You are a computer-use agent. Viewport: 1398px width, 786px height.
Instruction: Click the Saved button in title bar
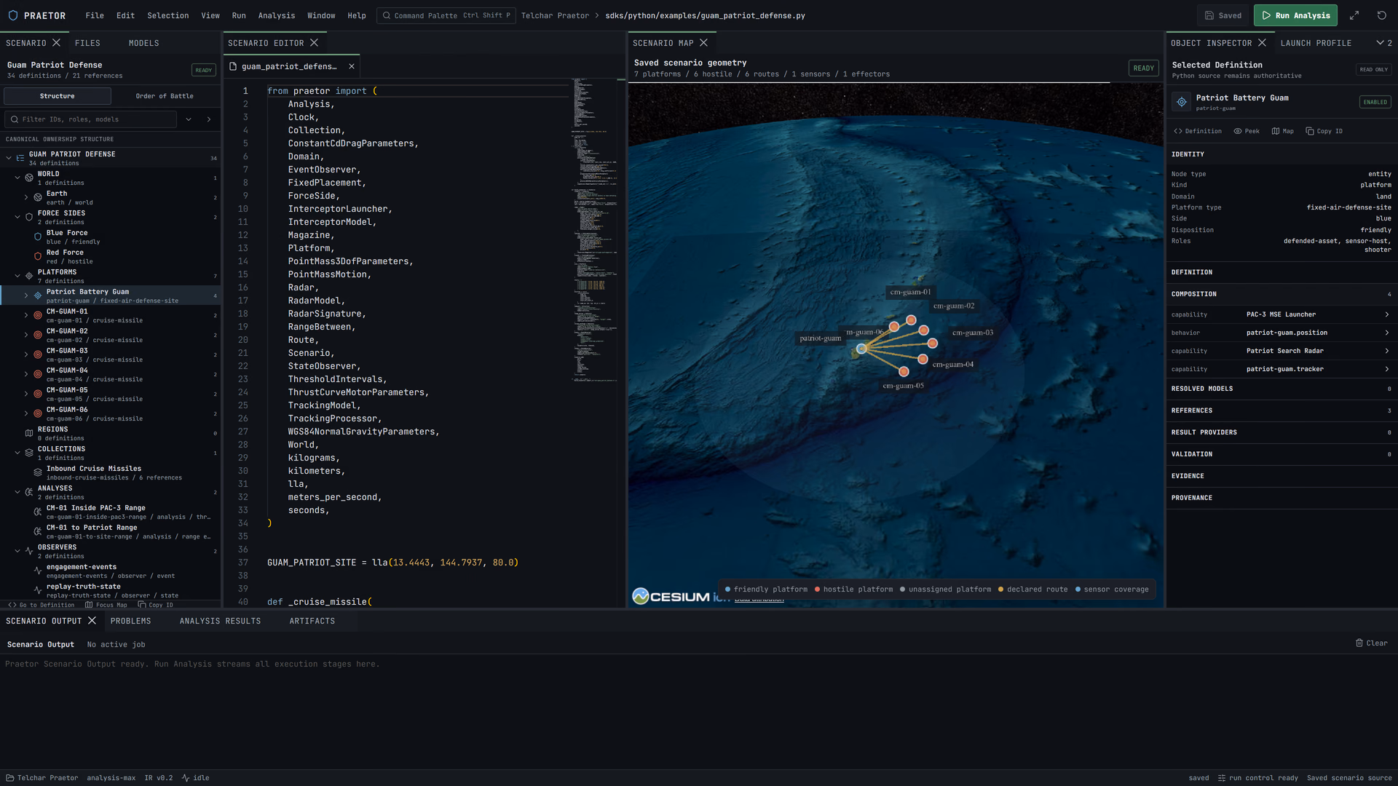1223,15
